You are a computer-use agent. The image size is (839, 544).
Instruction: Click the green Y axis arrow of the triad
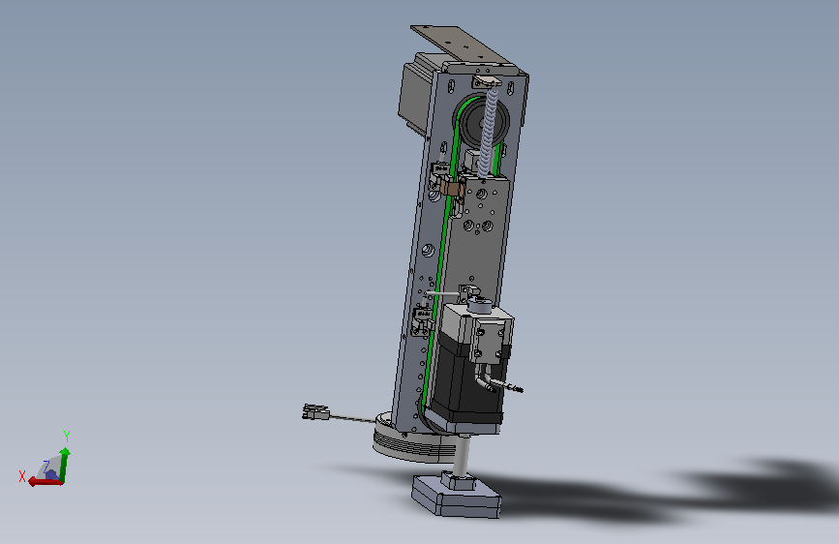point(64,466)
